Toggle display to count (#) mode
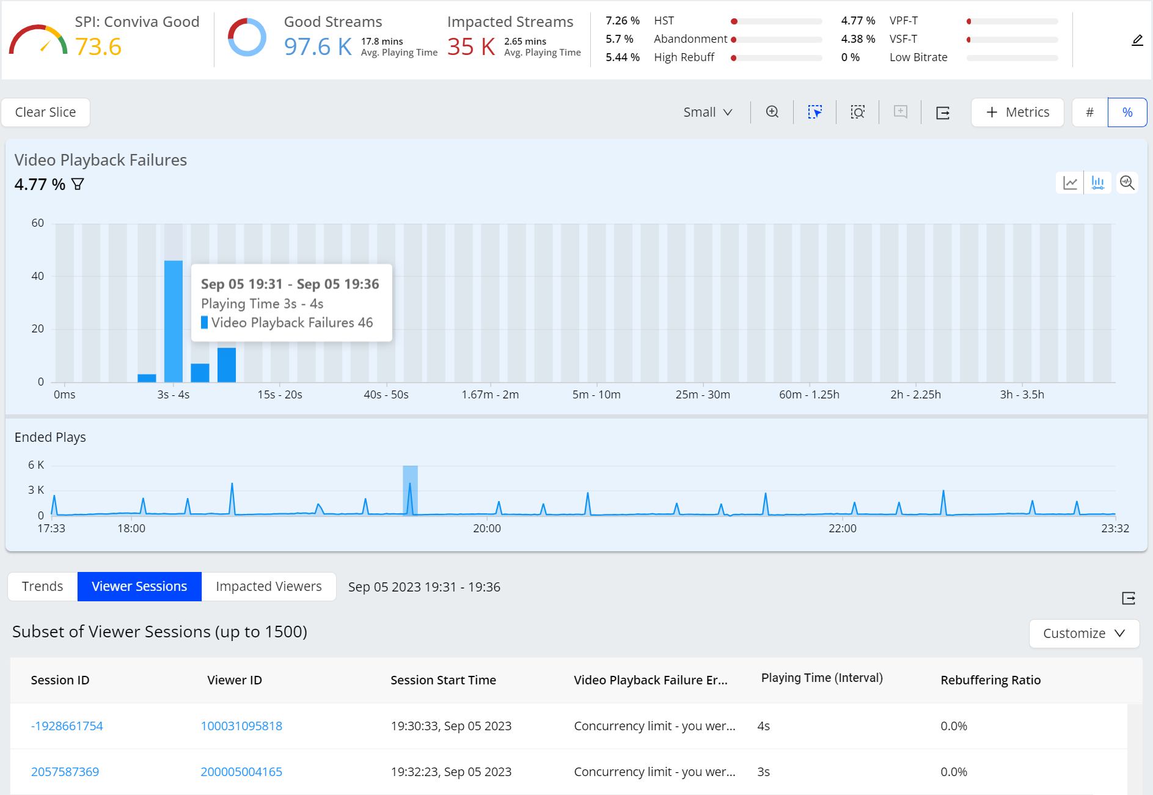The image size is (1153, 795). pyautogui.click(x=1089, y=112)
